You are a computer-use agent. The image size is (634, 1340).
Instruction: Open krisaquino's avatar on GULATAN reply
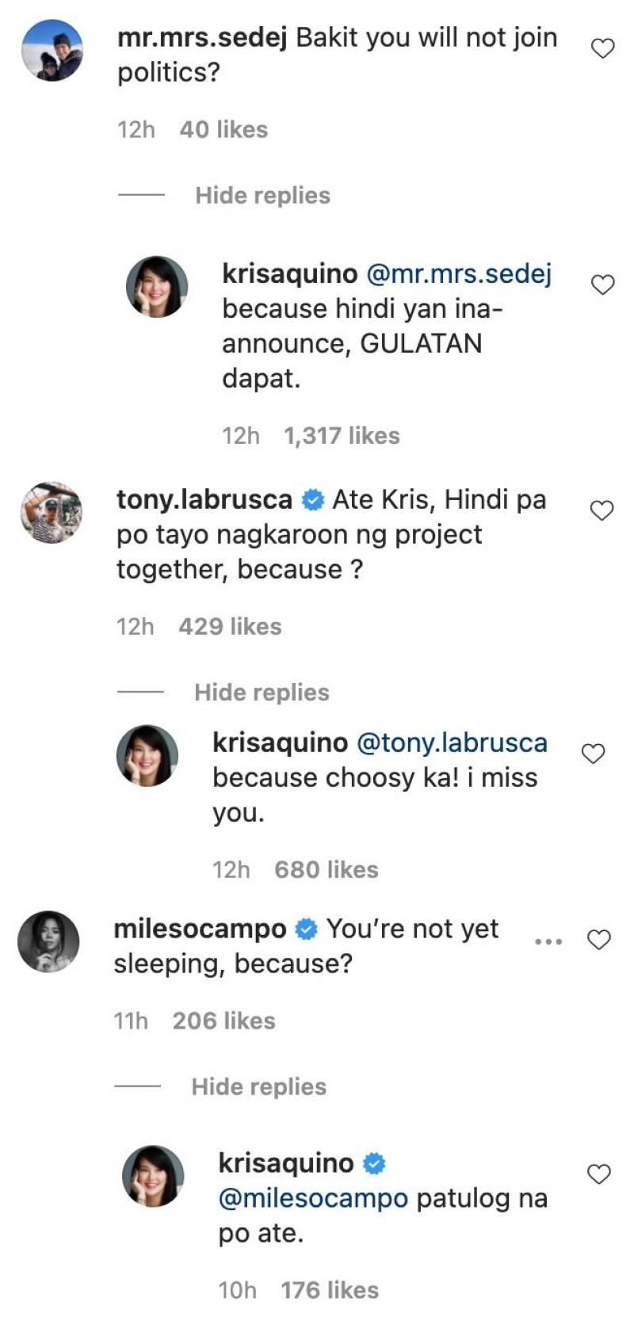[157, 286]
